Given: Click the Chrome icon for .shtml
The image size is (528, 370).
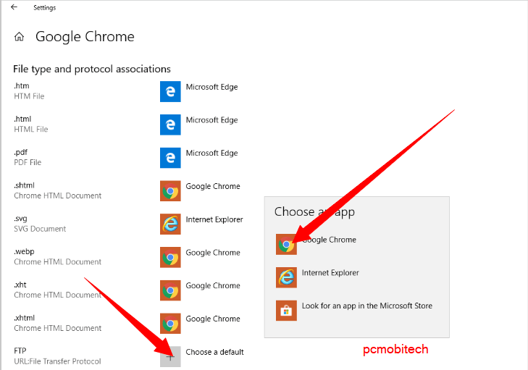Looking at the screenshot, I should click(x=170, y=191).
